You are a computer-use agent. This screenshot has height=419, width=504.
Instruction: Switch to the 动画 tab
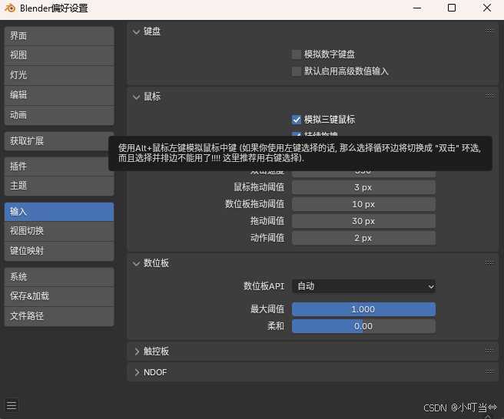coord(59,115)
